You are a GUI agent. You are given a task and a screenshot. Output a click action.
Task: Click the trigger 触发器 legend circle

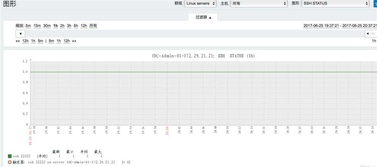[10, 162]
